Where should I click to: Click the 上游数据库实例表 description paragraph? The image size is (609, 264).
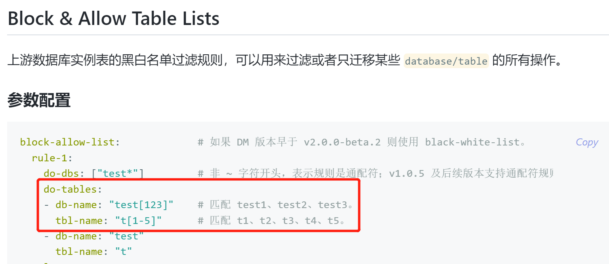(198, 61)
